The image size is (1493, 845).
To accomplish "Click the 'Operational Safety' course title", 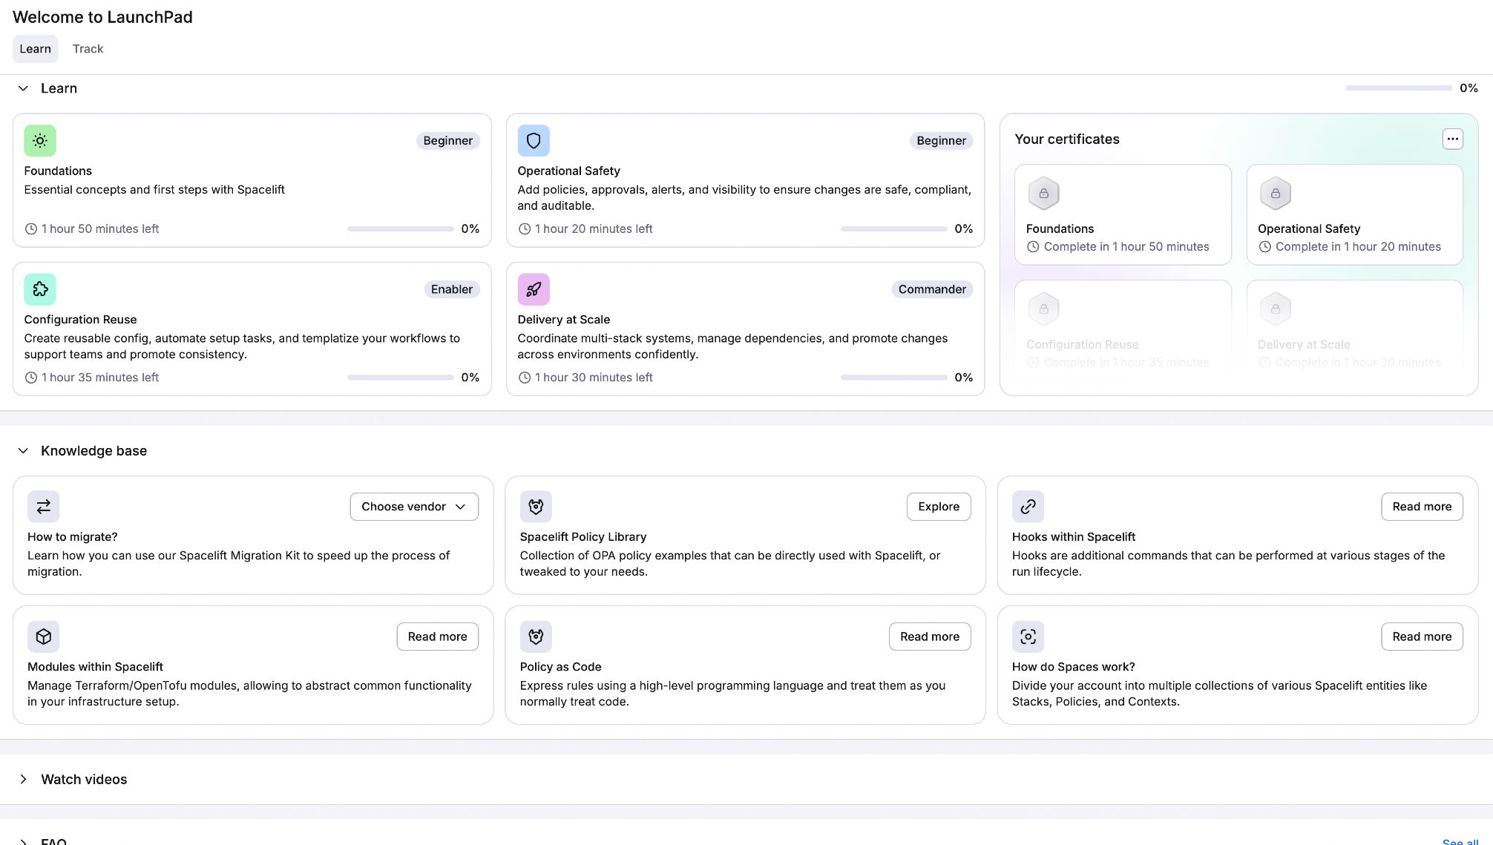I will coord(568,171).
